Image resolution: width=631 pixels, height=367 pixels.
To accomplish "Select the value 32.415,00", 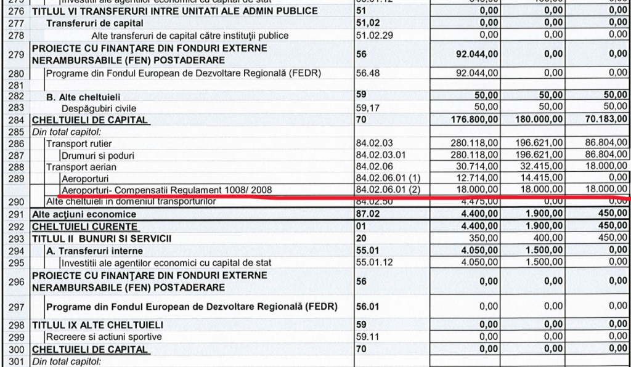I will click(542, 166).
